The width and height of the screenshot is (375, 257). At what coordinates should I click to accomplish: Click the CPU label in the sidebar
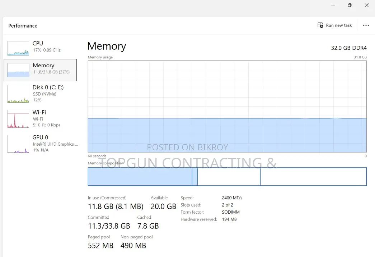38,43
